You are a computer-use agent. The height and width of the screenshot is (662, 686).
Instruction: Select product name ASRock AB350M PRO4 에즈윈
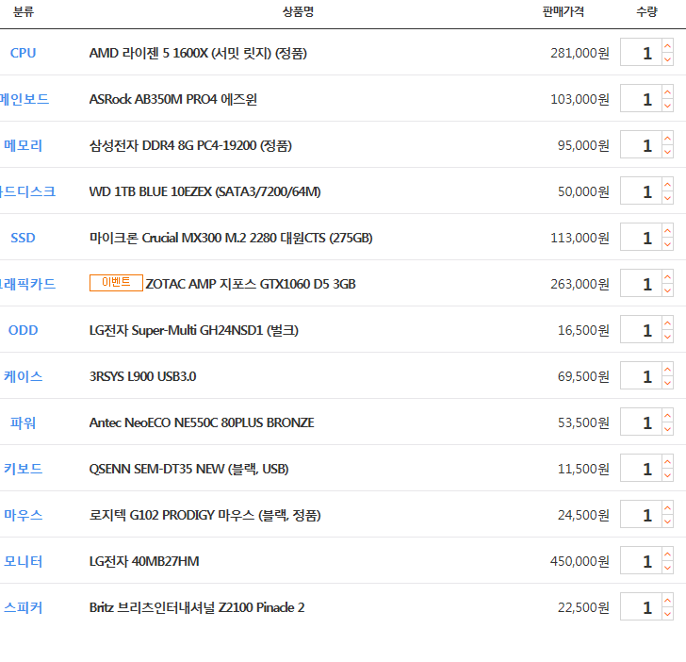click(x=173, y=99)
